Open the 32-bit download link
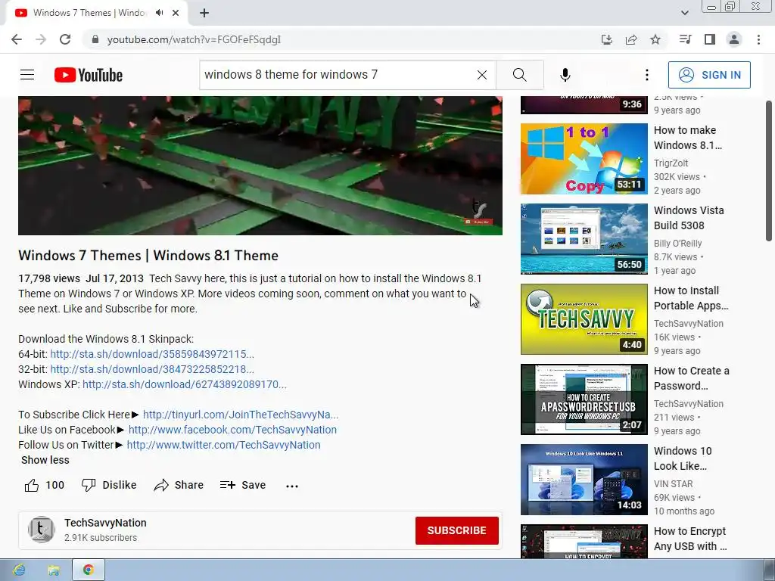This screenshot has height=581, width=775. 152,369
